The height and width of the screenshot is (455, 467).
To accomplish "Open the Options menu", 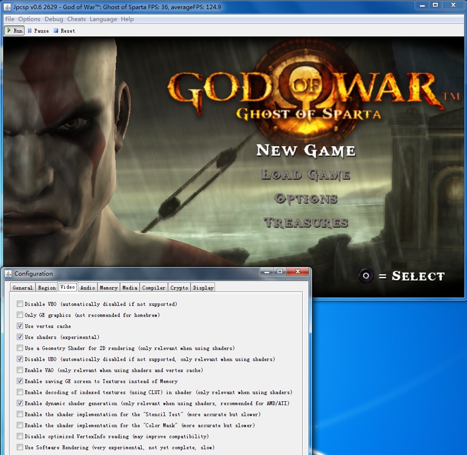I will pyautogui.click(x=29, y=19).
